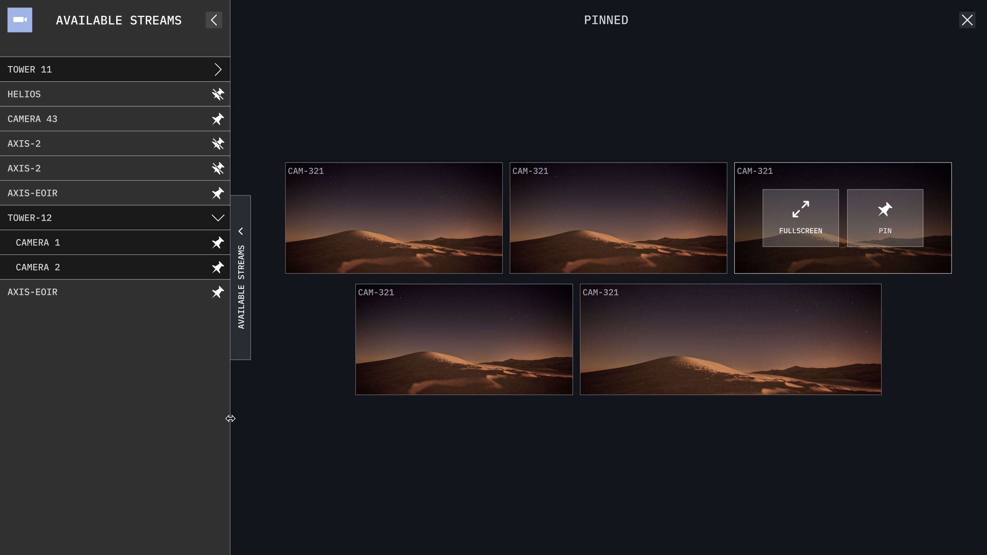The height and width of the screenshot is (555, 987).
Task: Pin the CAMERA 1 stream
Action: 218,242
